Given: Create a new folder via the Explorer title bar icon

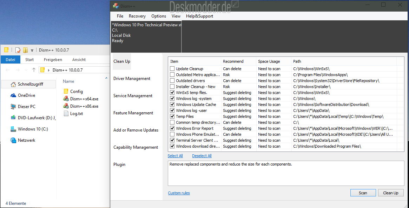Looking at the screenshot, I should point(25,50).
